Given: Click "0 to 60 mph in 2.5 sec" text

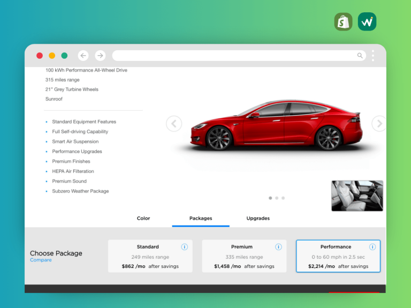Looking at the screenshot, I should [x=338, y=257].
